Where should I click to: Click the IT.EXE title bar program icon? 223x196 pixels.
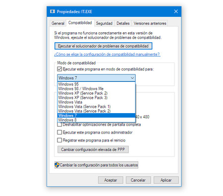point(53,11)
